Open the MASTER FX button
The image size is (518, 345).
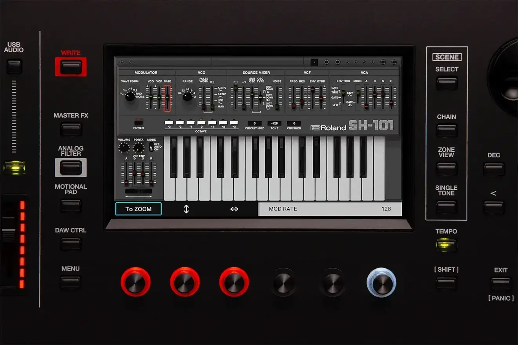(71, 129)
